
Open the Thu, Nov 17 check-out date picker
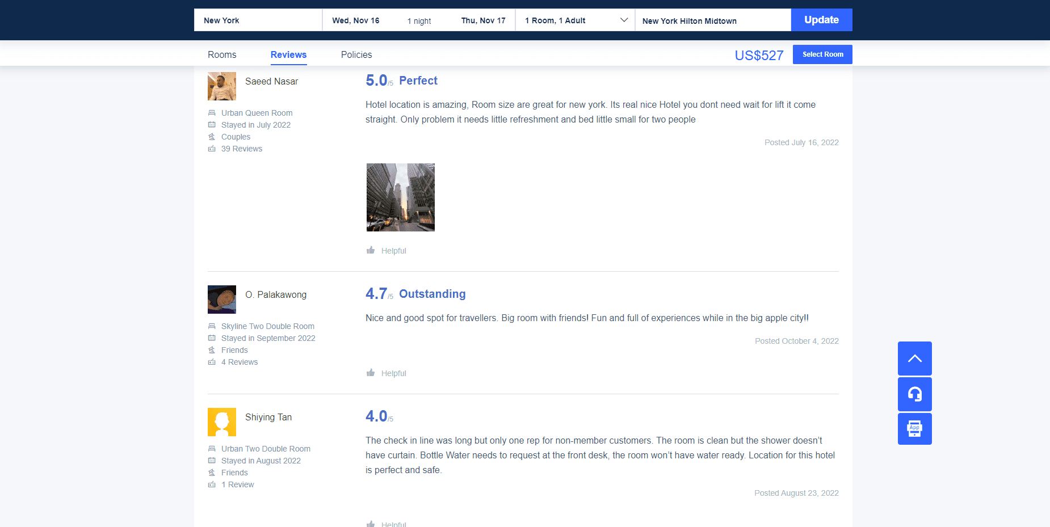[x=483, y=20]
